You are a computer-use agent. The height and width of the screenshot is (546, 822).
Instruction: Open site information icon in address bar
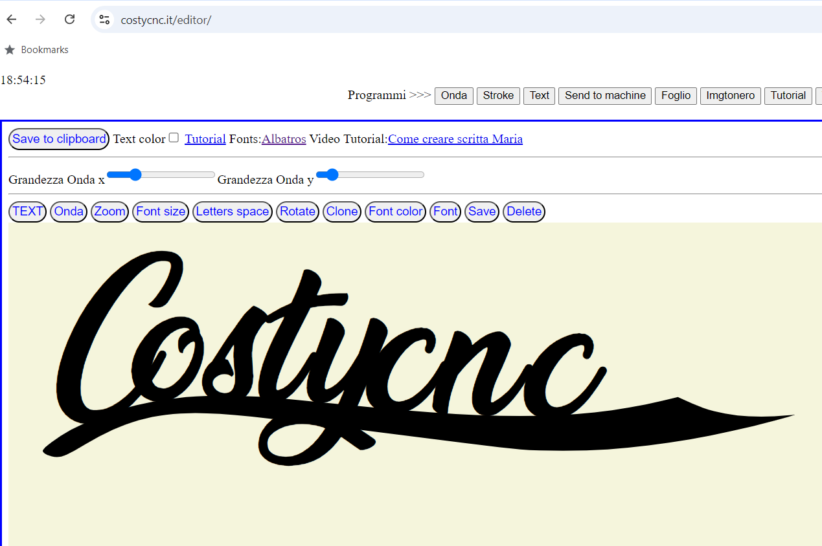coord(104,19)
